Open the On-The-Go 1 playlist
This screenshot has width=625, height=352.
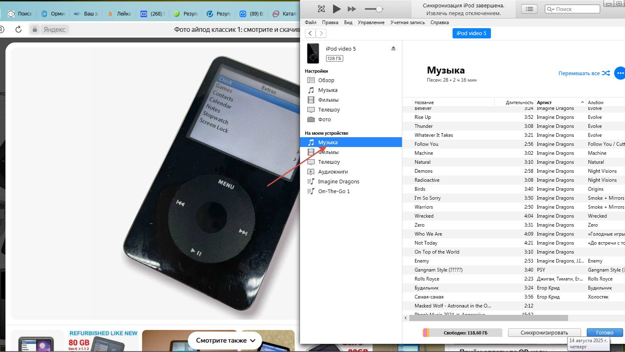click(x=334, y=192)
